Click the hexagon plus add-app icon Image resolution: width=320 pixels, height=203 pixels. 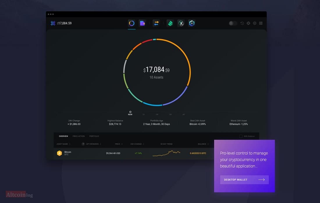click(192, 23)
